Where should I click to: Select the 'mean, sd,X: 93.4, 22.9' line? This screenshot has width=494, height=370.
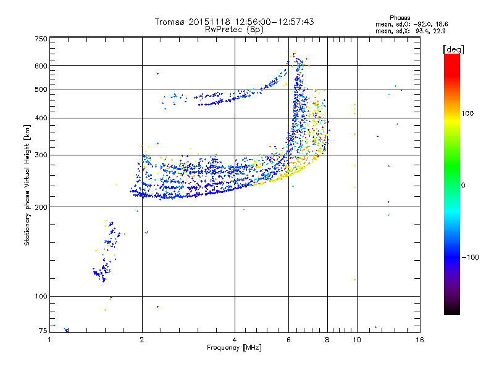[x=410, y=31]
